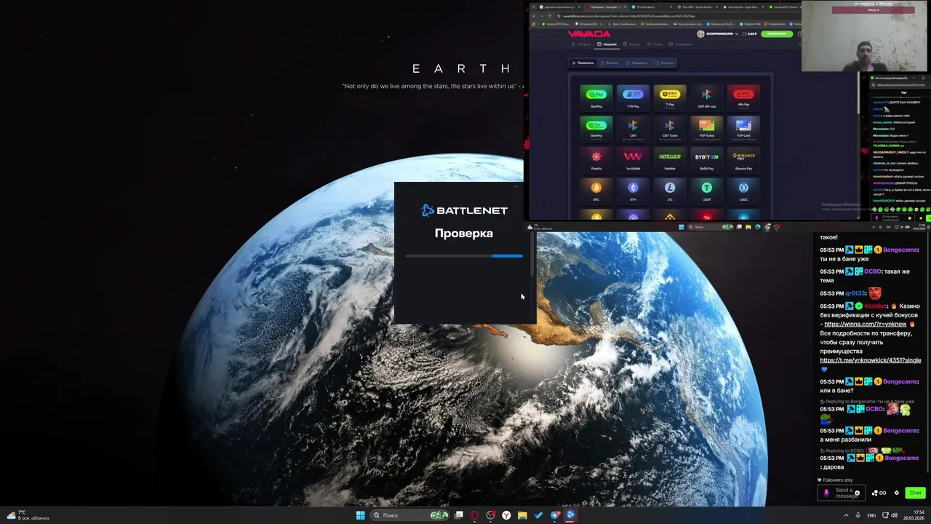
Task: Select ETH ethereum tile in Vavada stream
Action: click(x=633, y=191)
